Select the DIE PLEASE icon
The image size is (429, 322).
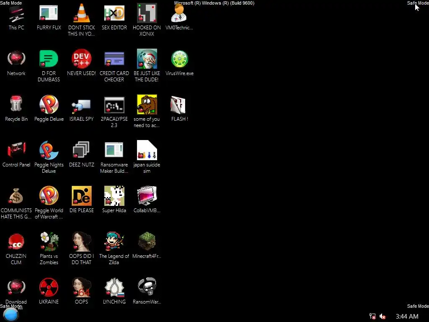(81, 195)
